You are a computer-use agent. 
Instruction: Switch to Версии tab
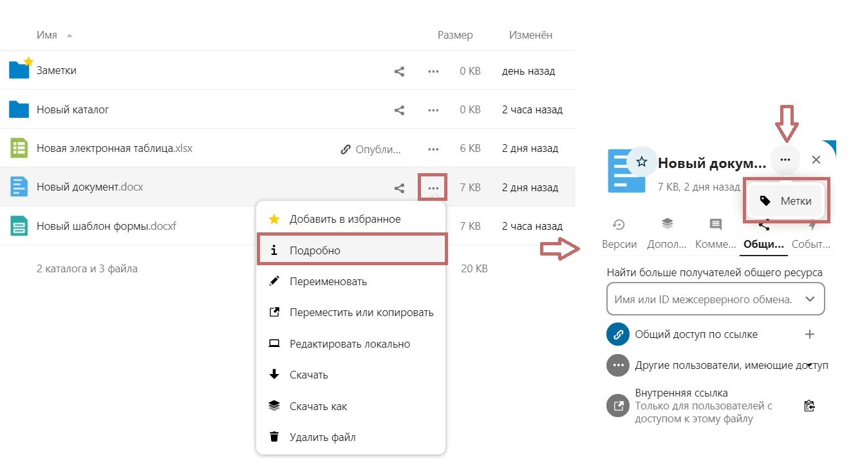[619, 235]
